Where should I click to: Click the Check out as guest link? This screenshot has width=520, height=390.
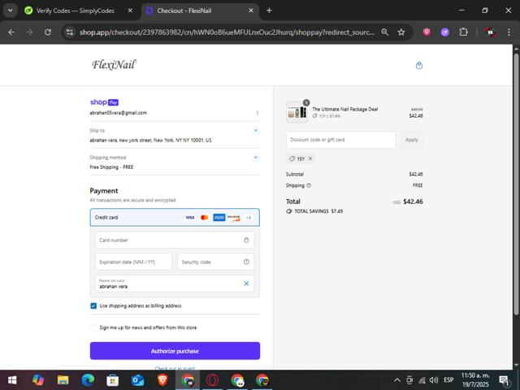click(175, 368)
